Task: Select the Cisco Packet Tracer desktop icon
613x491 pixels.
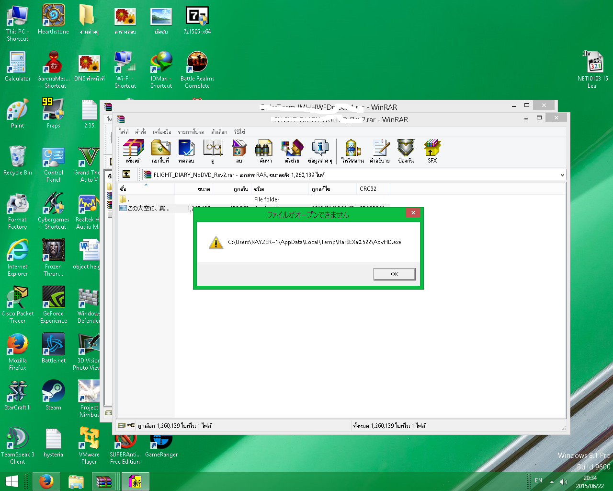Action: [x=18, y=304]
